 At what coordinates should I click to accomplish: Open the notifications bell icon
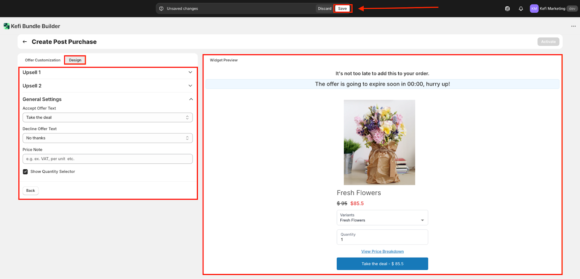(x=521, y=9)
